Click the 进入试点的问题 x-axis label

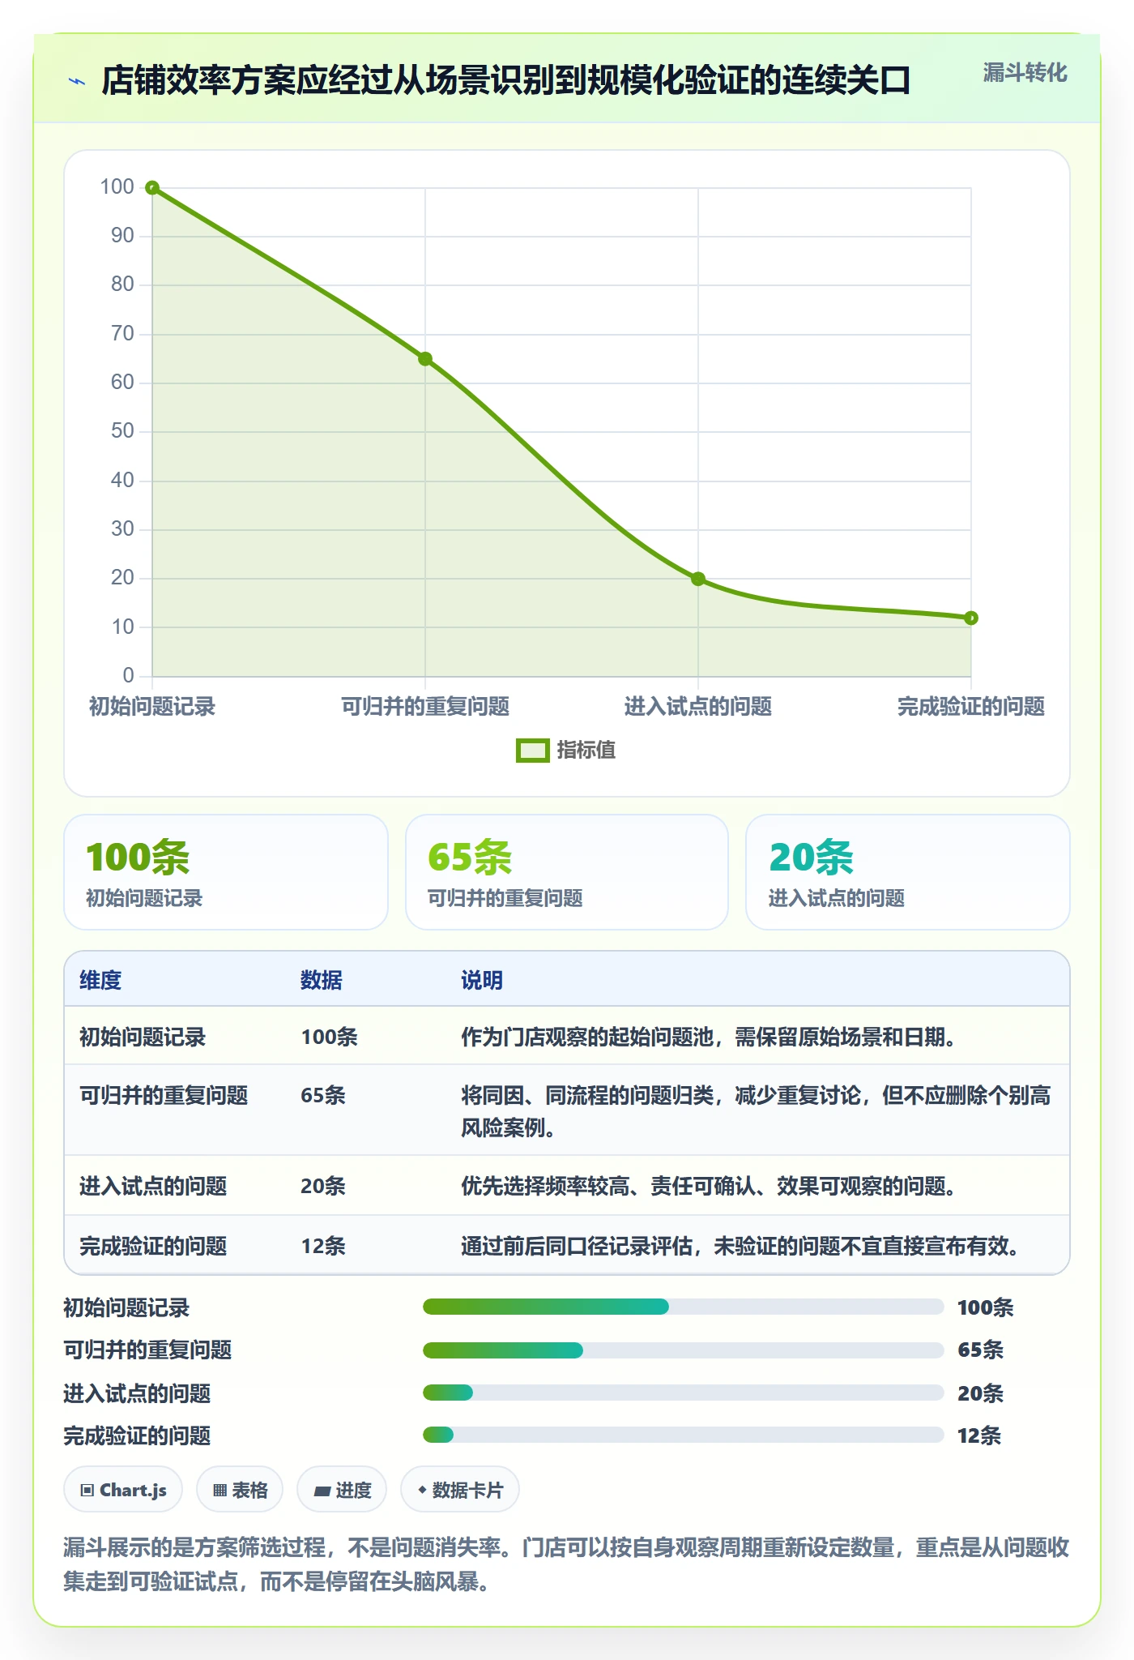[x=698, y=707]
